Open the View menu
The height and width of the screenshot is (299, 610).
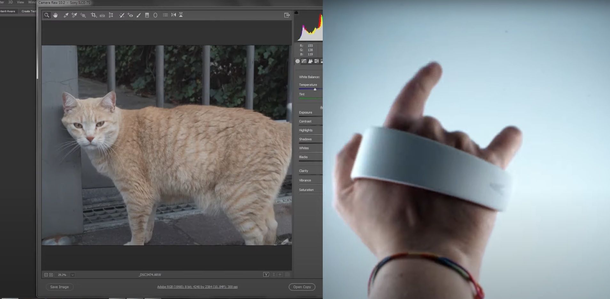(20, 2)
